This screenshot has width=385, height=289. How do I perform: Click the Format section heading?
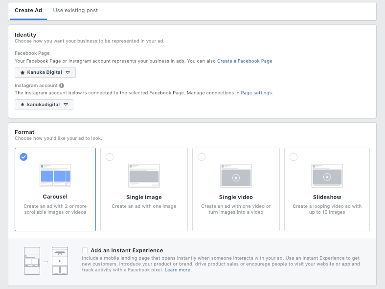[x=24, y=132]
